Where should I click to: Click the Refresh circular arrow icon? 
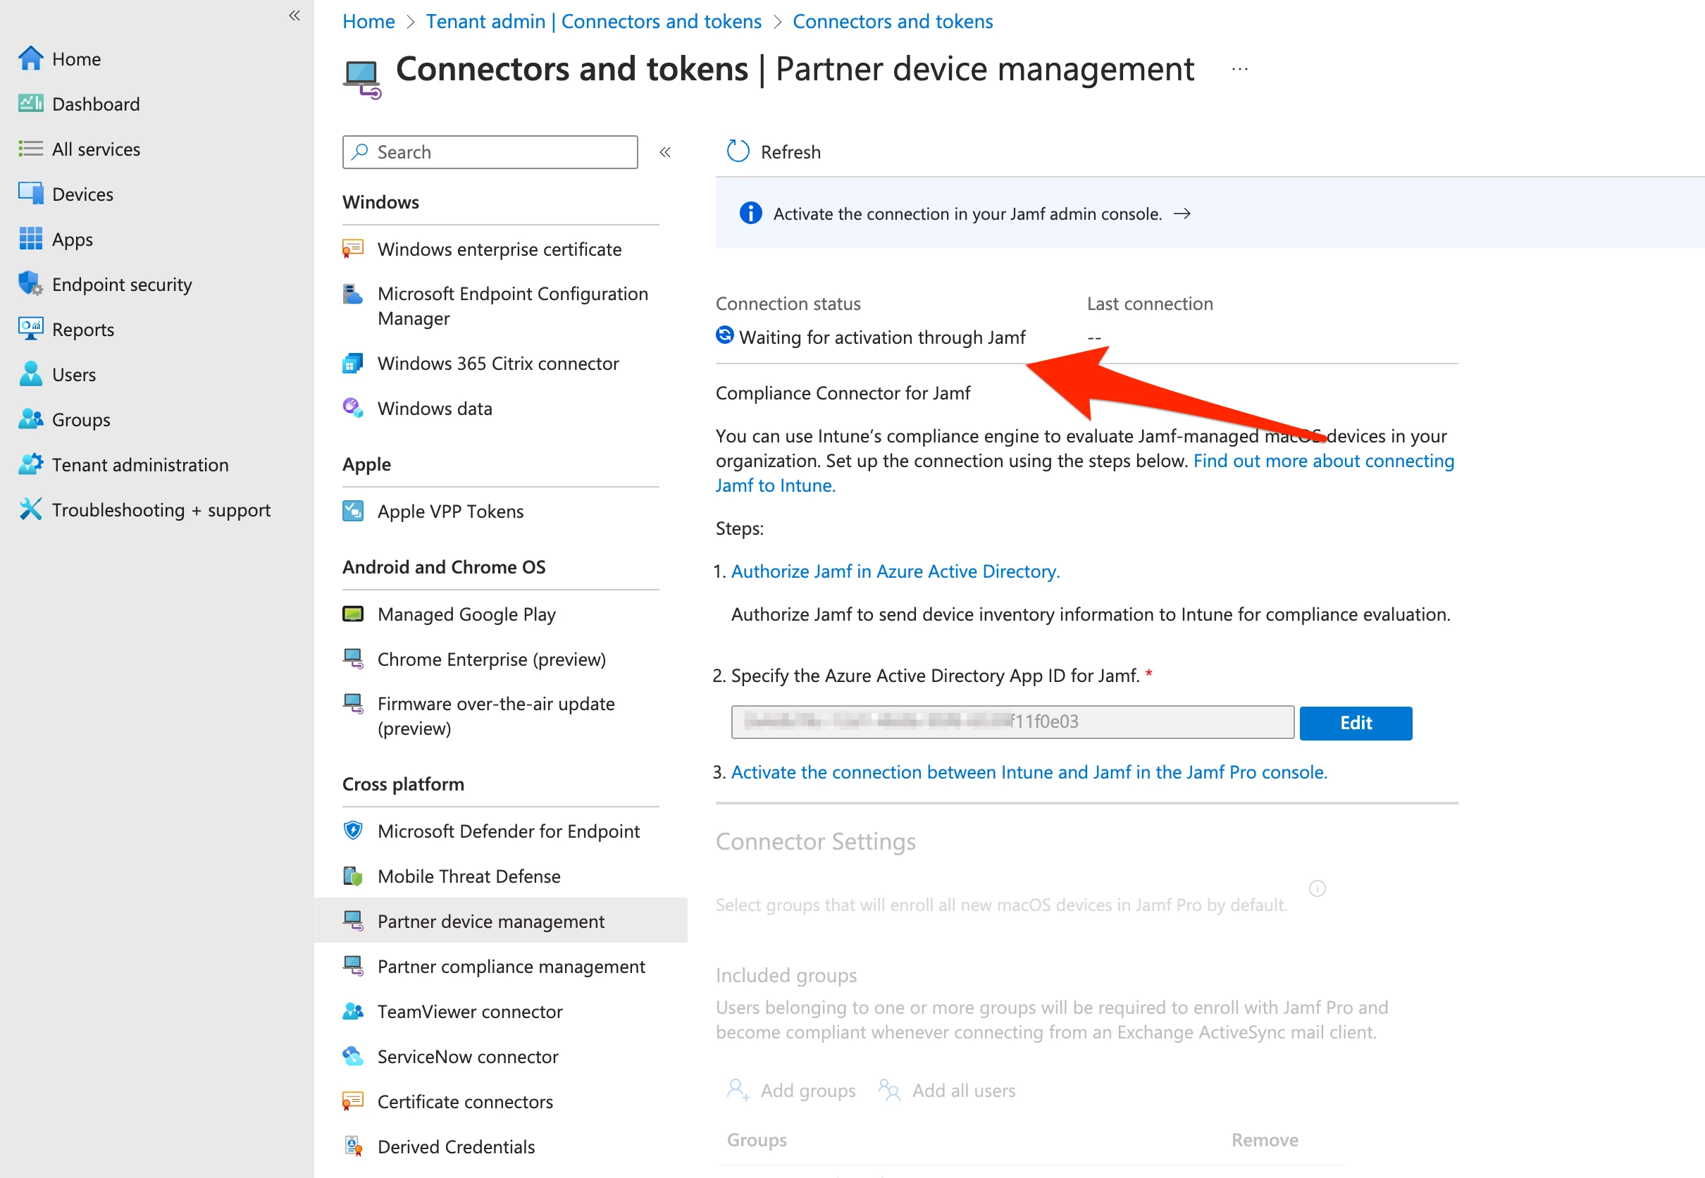(x=738, y=151)
